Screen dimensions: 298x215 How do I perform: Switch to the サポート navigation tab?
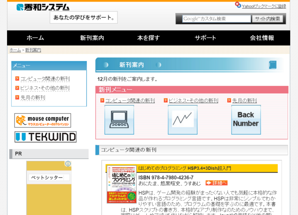point(205,38)
